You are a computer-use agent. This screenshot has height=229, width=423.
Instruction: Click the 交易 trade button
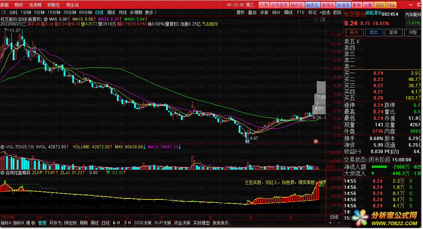[264, 5]
